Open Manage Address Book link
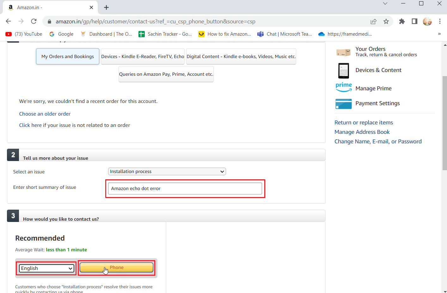Viewport: 447px width, 293px height. pos(362,132)
